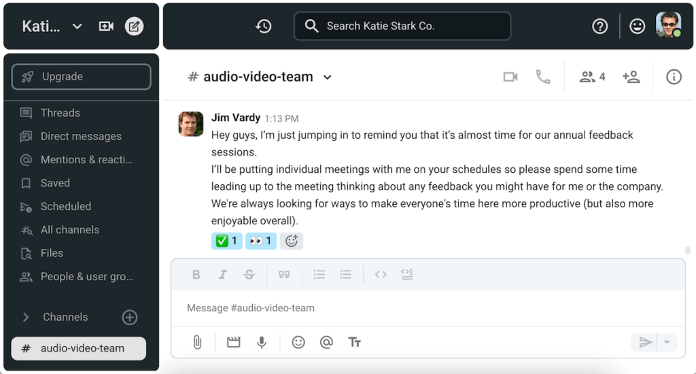696x374 pixels.
Task: View the 4 channel members
Action: [x=592, y=77]
